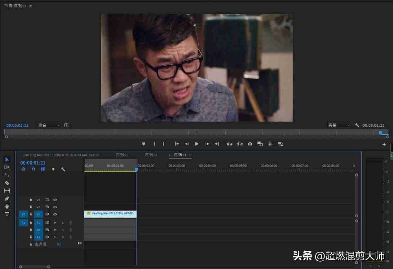Screen dimensions: 393x269
Task: Hide the V1 track output
Action: point(55,214)
